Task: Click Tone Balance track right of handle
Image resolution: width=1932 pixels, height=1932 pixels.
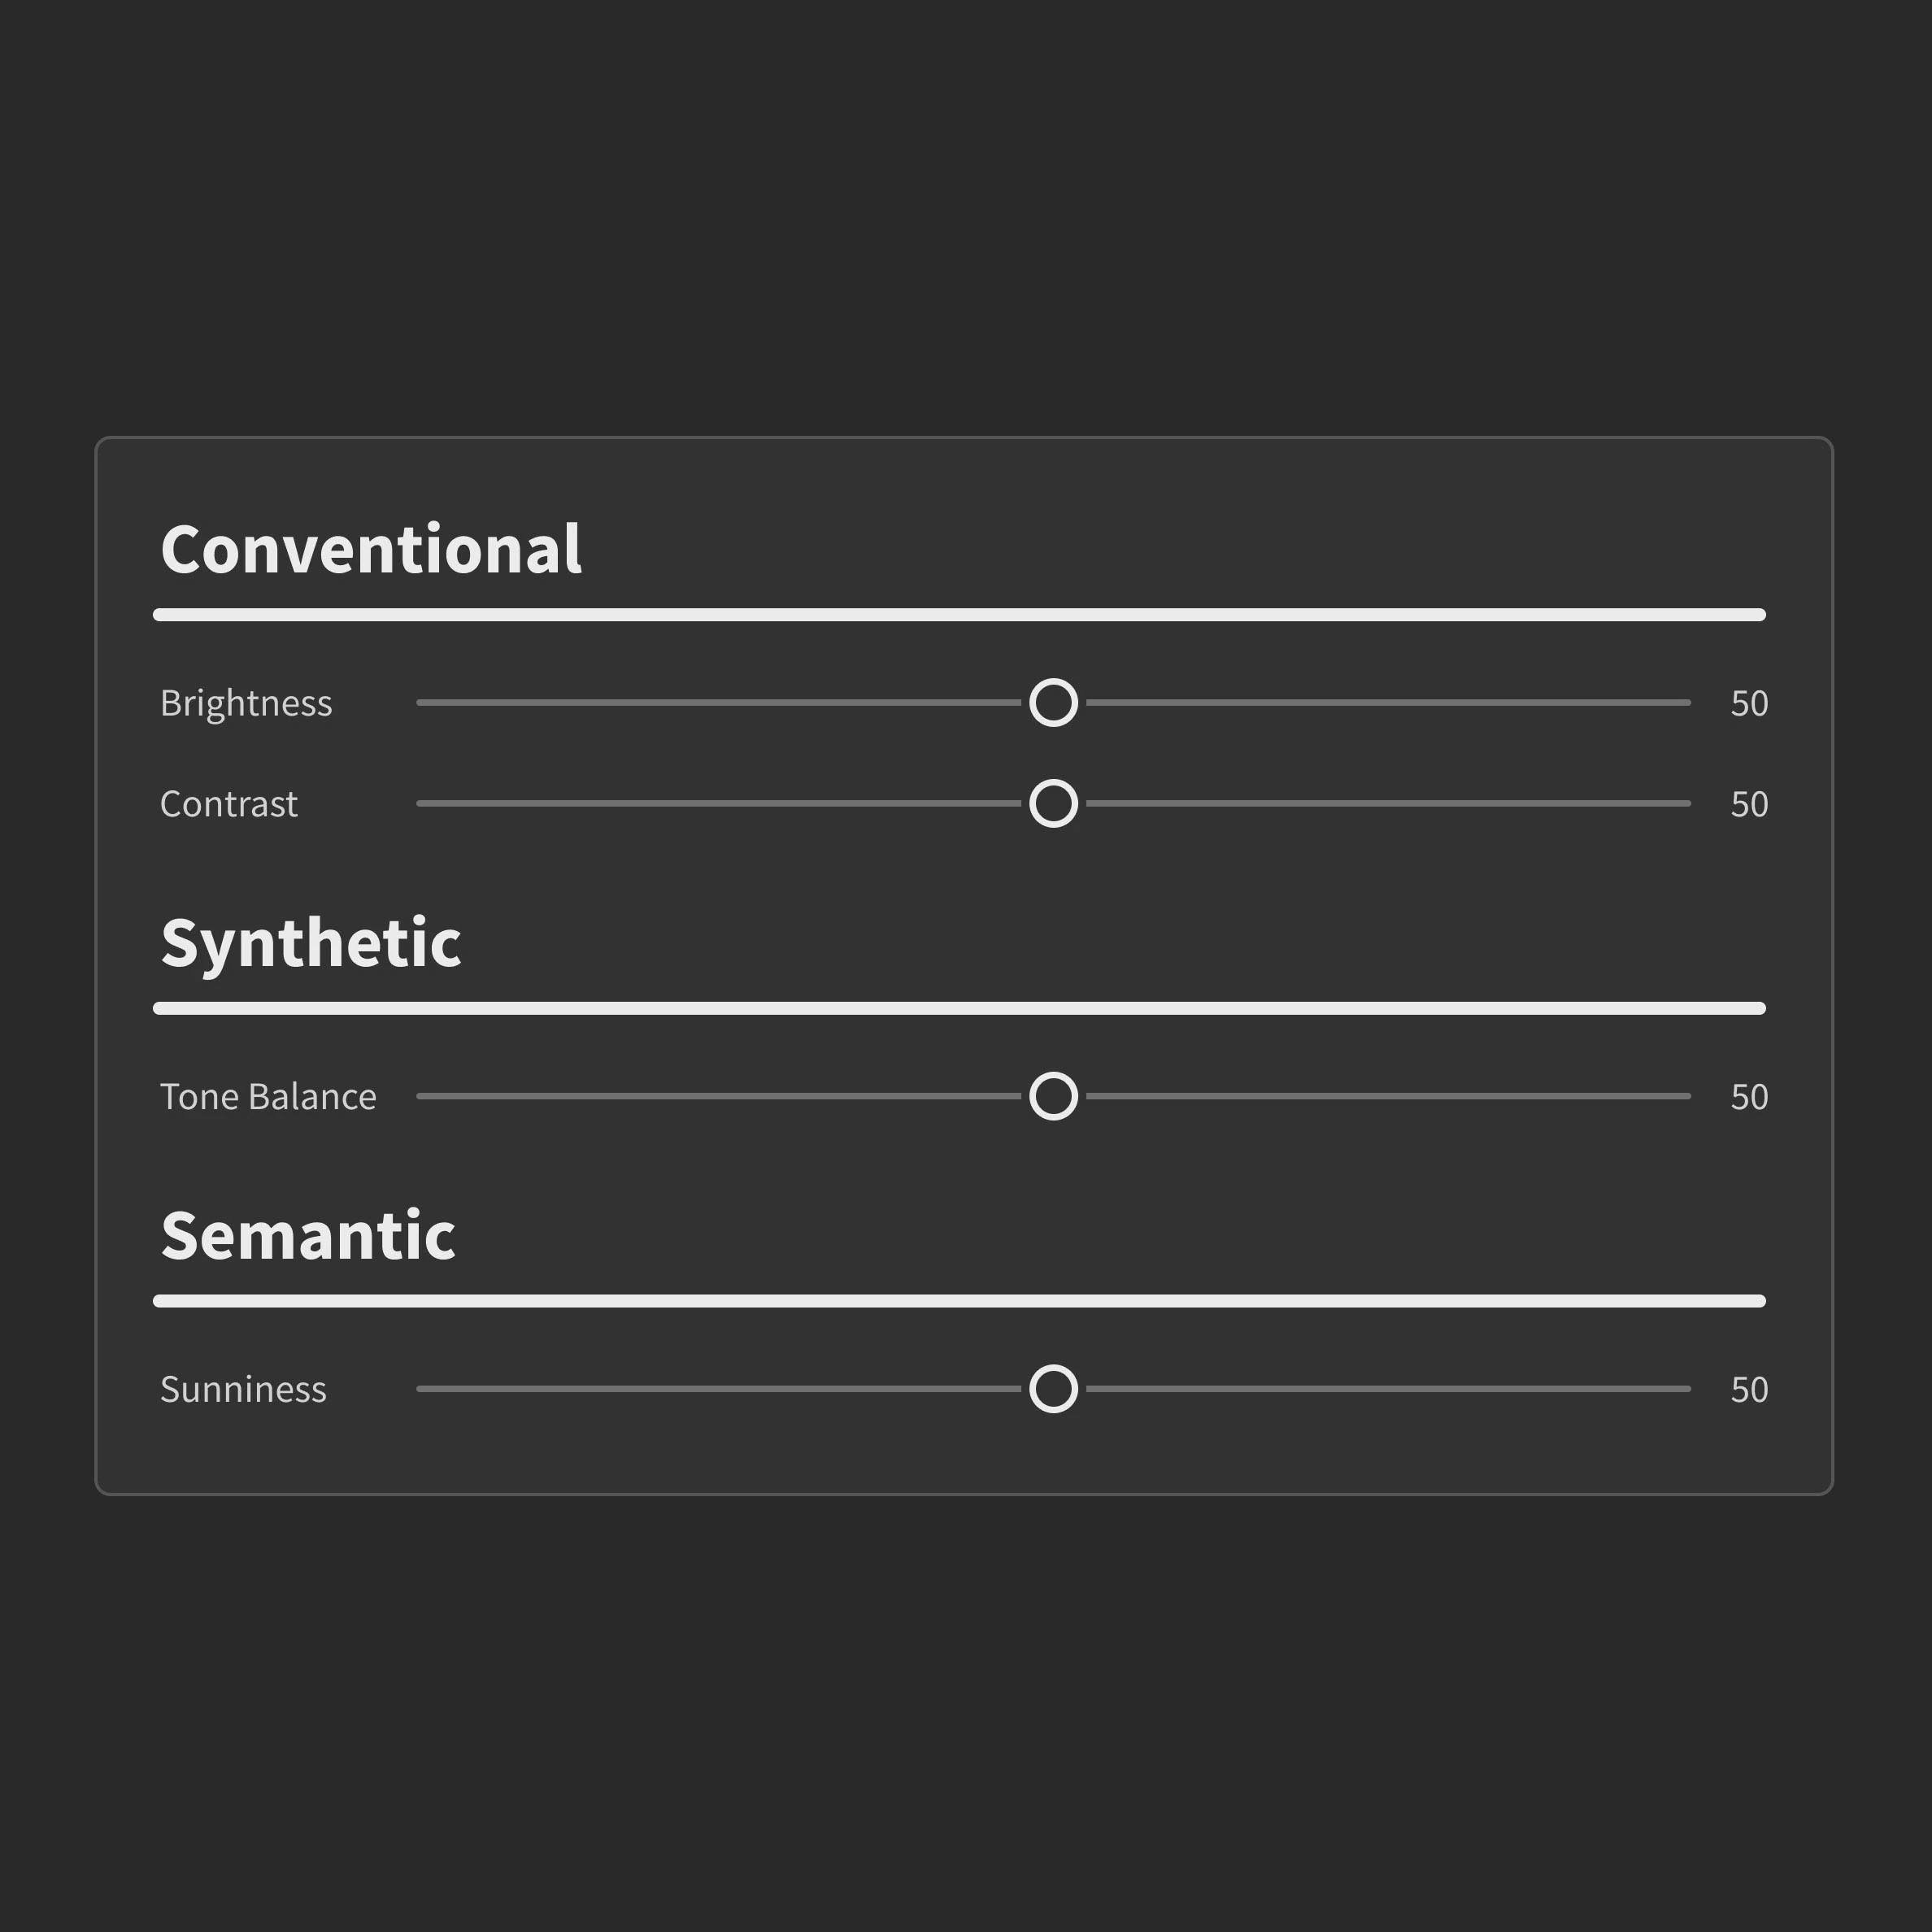Action: (1390, 1096)
